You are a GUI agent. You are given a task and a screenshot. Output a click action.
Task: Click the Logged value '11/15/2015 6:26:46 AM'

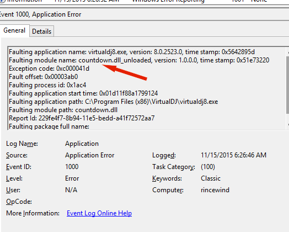[x=233, y=155]
